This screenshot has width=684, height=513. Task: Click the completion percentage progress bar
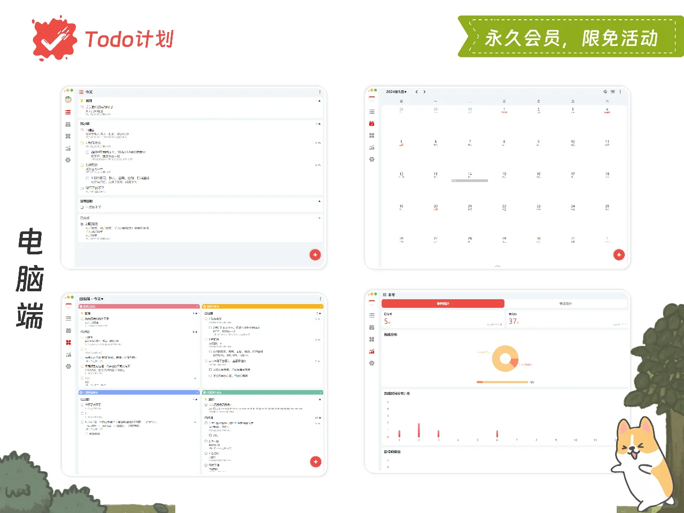pos(502,382)
